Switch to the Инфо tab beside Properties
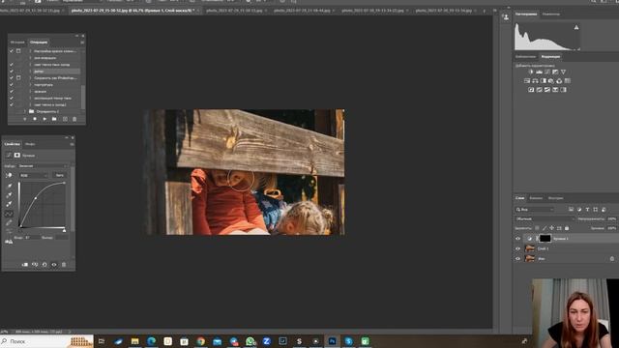This screenshot has width=619, height=348. 30,144
